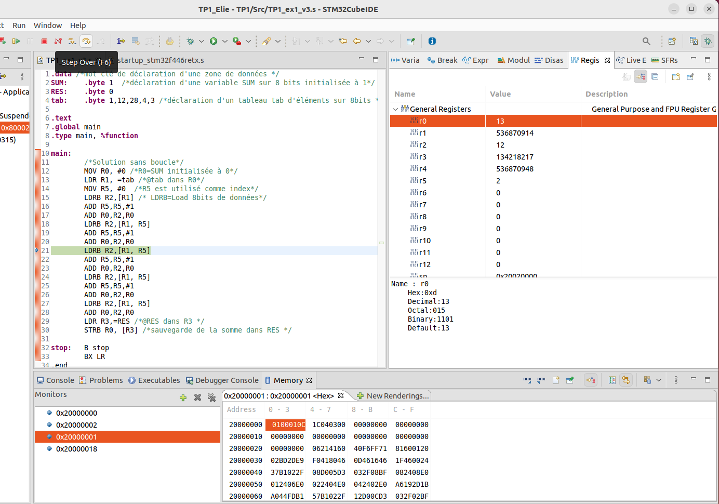This screenshot has height=504, width=719.
Task: Switch to the Debugger Console tab
Action: click(222, 380)
